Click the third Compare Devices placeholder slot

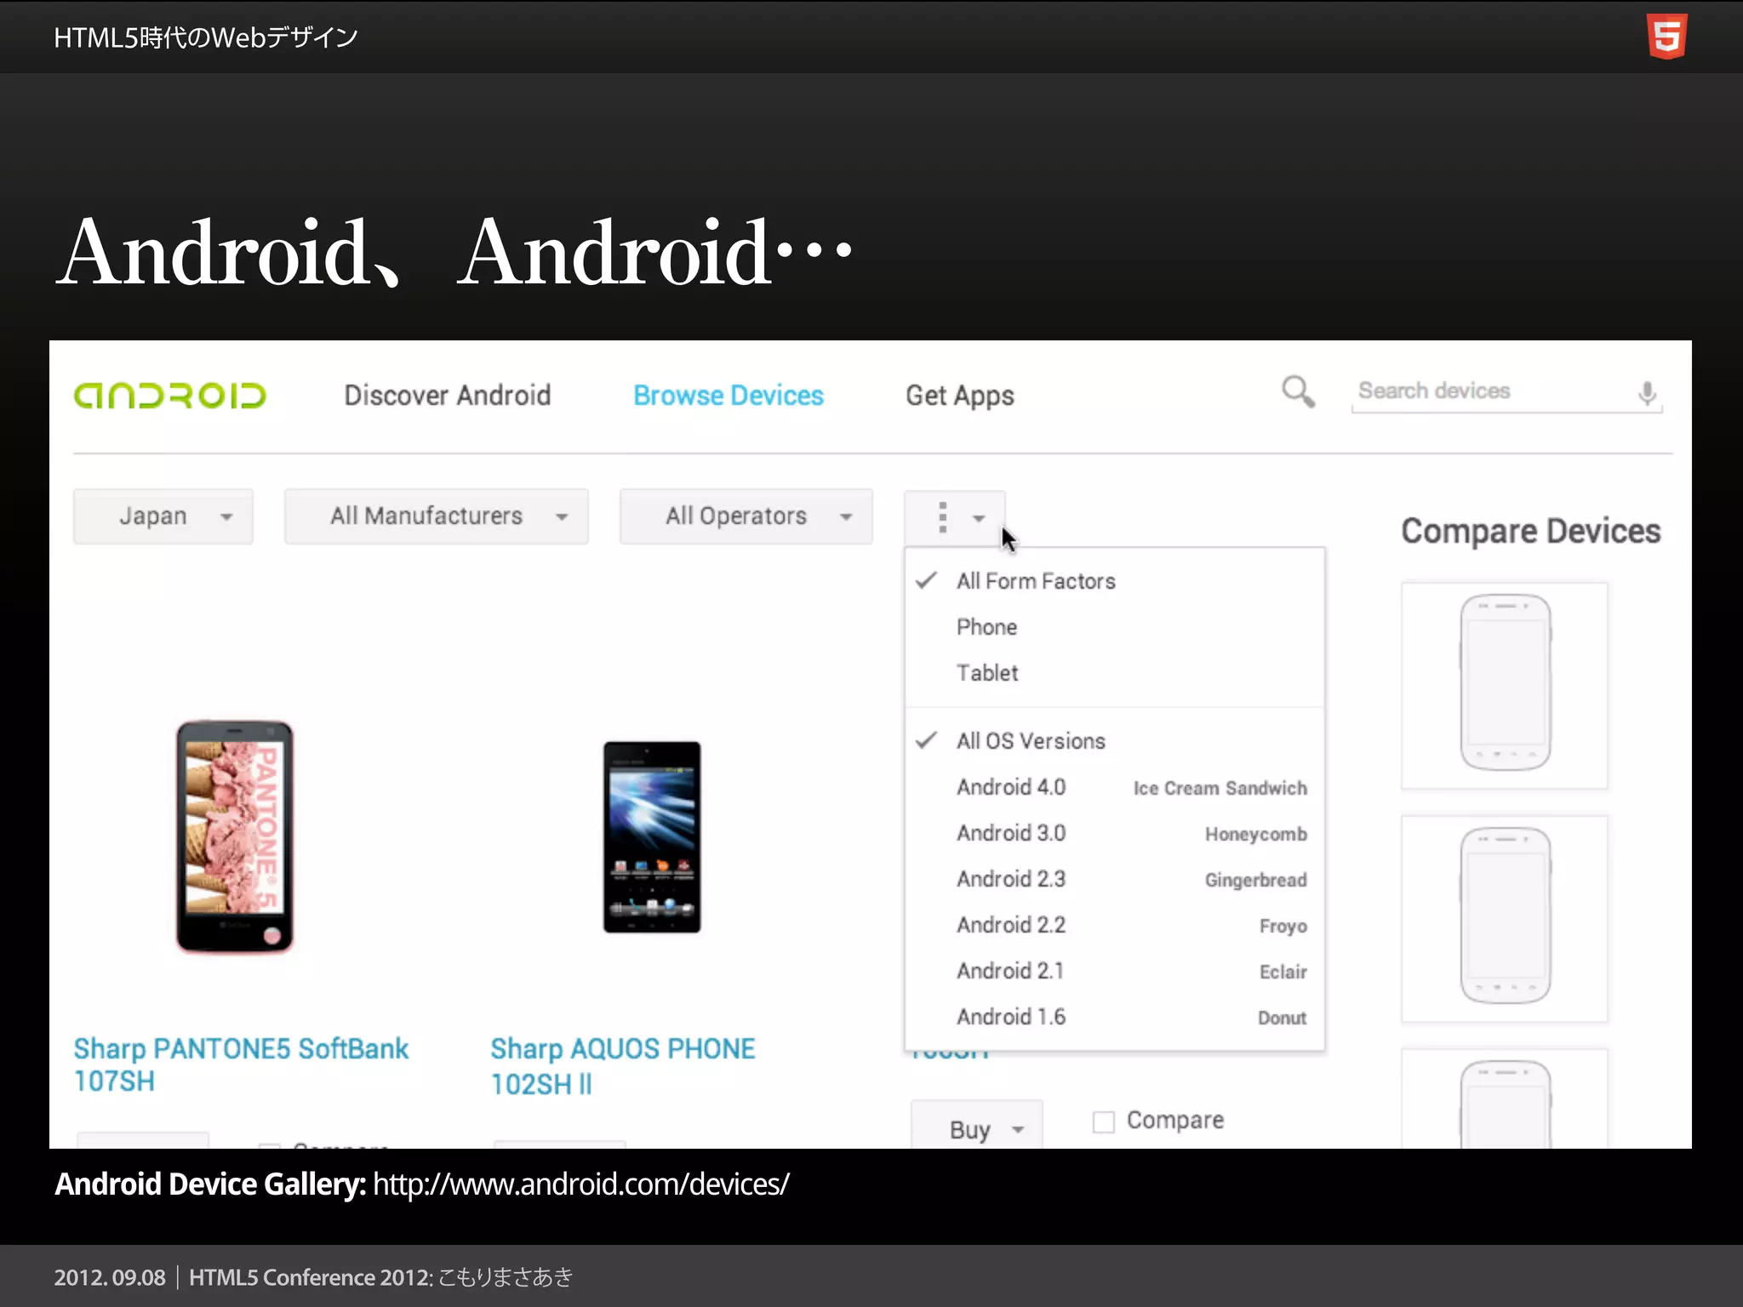[1505, 1099]
